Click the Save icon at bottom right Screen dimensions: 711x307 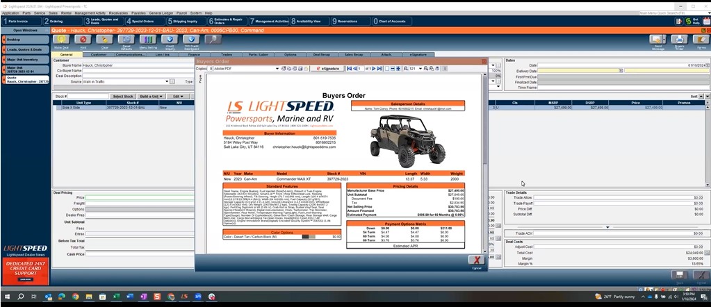[x=679, y=276]
